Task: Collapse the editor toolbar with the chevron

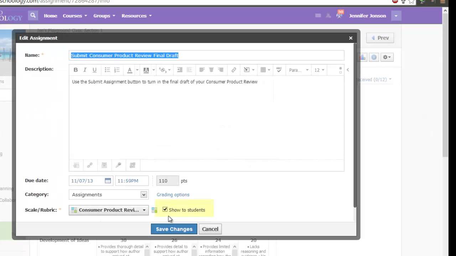Action: [x=348, y=70]
